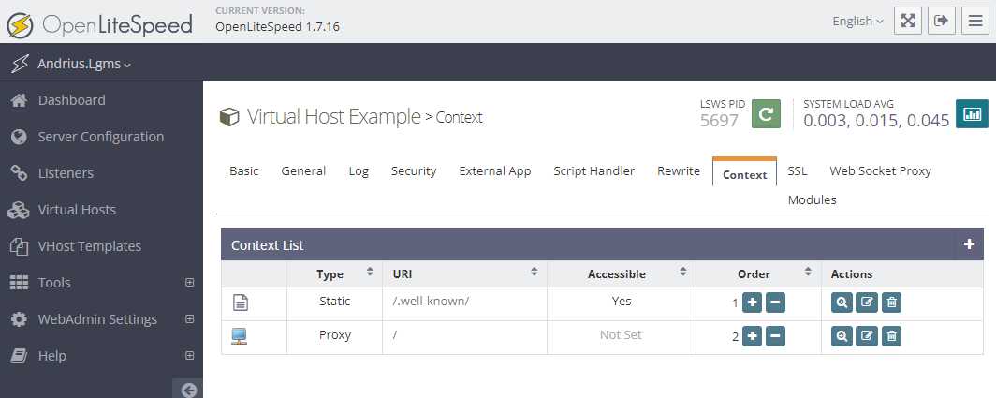The image size is (996, 398).
Task: Delete the Static /.well-known/ context
Action: tap(891, 302)
